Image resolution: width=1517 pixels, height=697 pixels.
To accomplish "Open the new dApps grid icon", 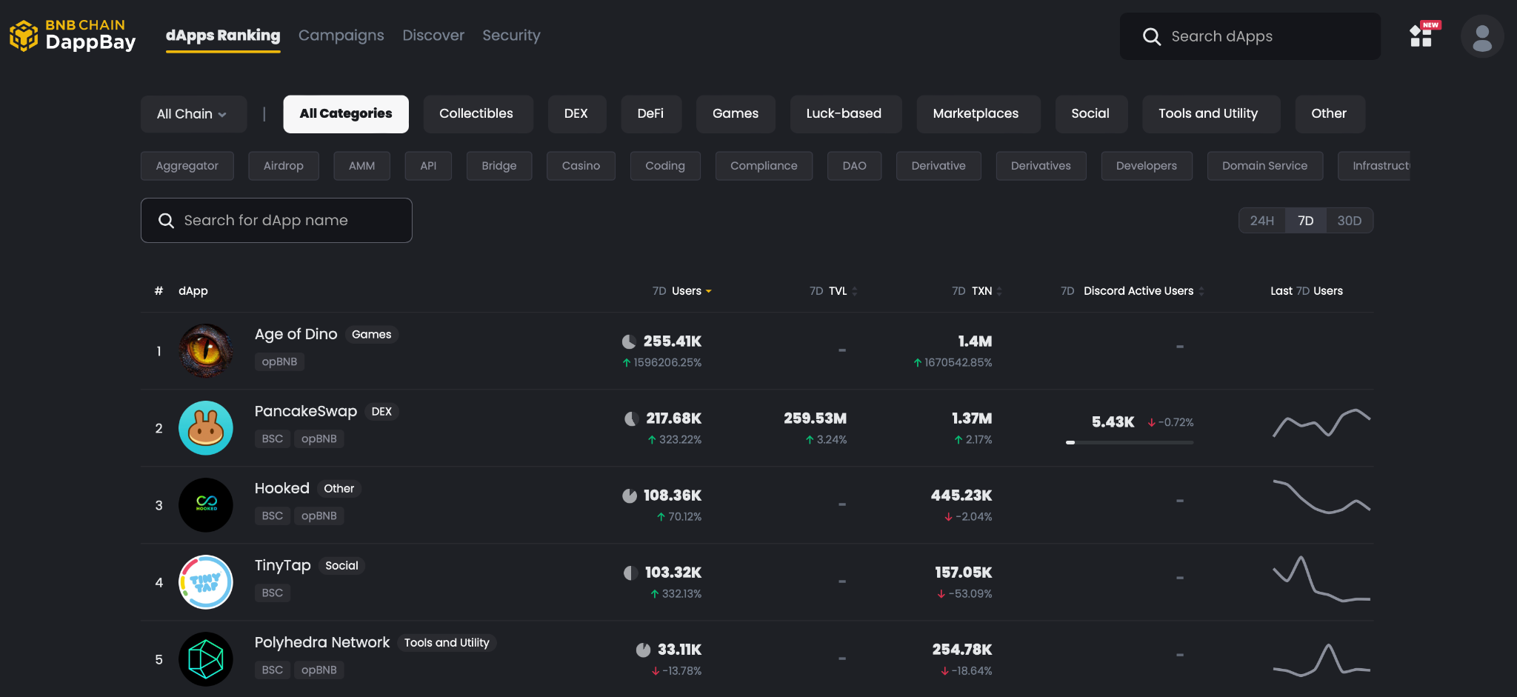I will 1421,36.
